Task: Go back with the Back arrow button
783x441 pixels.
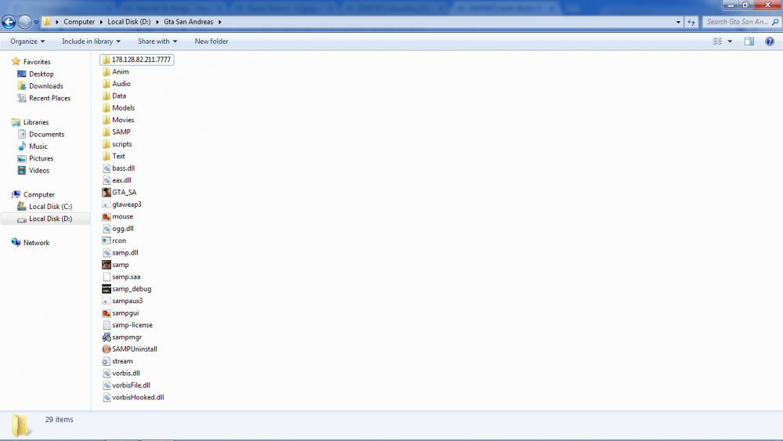Action: [9, 22]
